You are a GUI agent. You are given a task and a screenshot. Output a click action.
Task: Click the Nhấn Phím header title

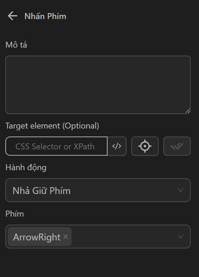pyautogui.click(x=45, y=16)
